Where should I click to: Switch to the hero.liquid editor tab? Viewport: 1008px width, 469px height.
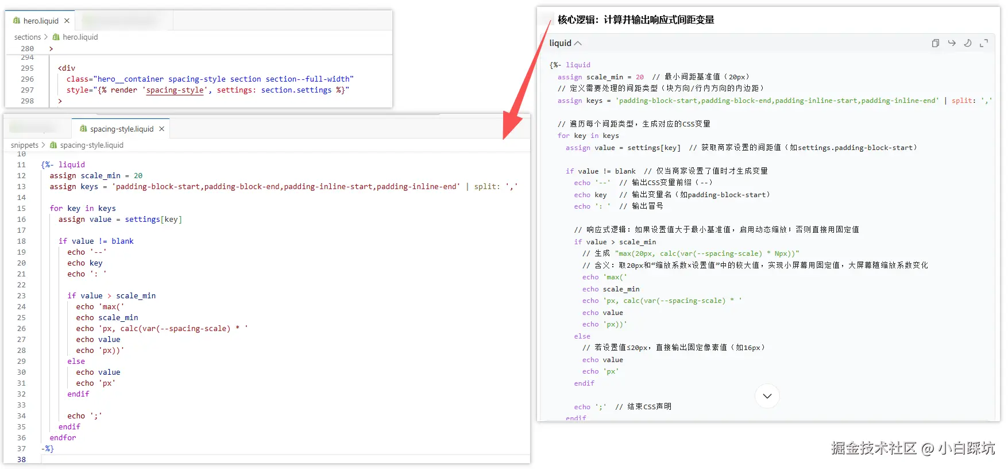tap(41, 21)
